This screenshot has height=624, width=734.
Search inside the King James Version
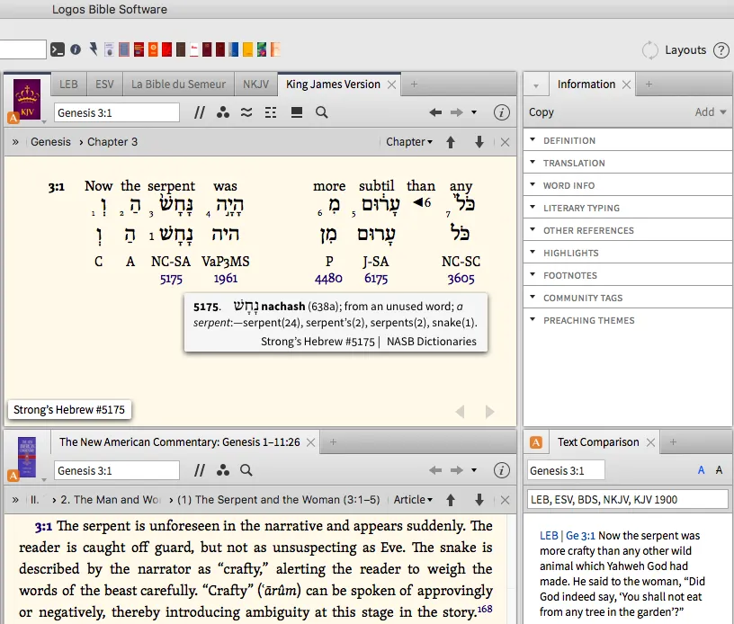click(322, 112)
